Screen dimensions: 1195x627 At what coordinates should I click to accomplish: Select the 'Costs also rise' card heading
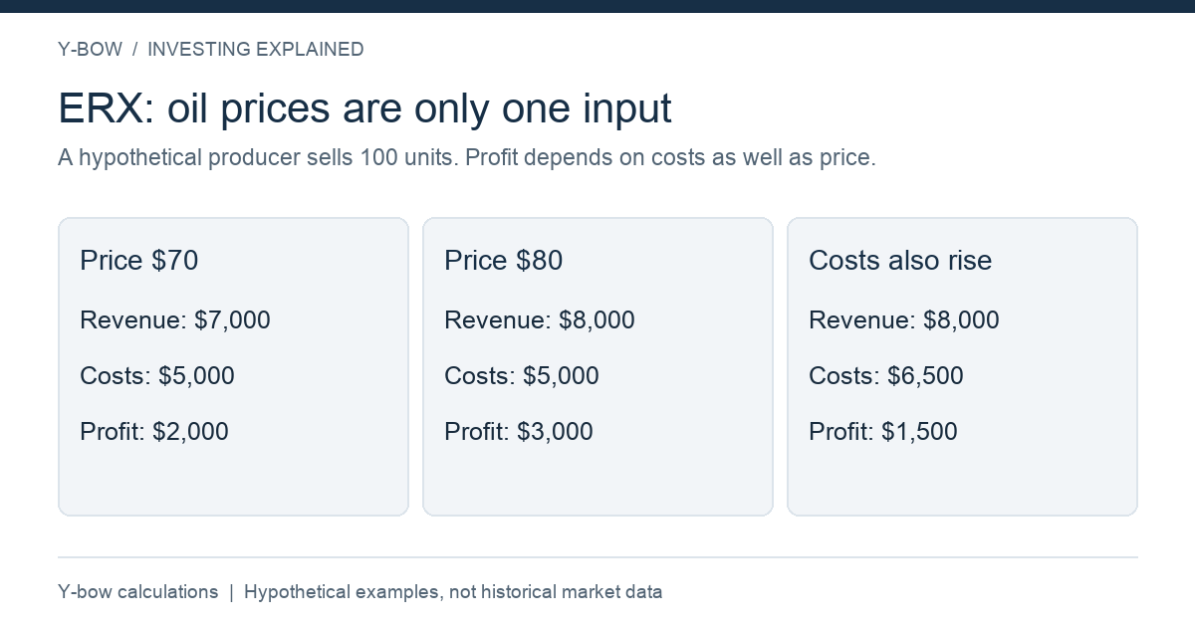point(900,261)
